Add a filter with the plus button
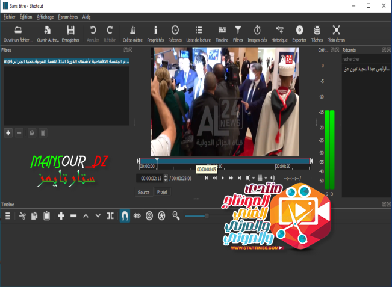This screenshot has height=287, width=392. click(8, 133)
